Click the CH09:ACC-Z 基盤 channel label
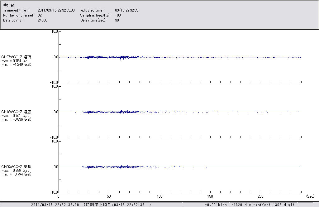The image size is (319, 207). [x=16, y=167]
